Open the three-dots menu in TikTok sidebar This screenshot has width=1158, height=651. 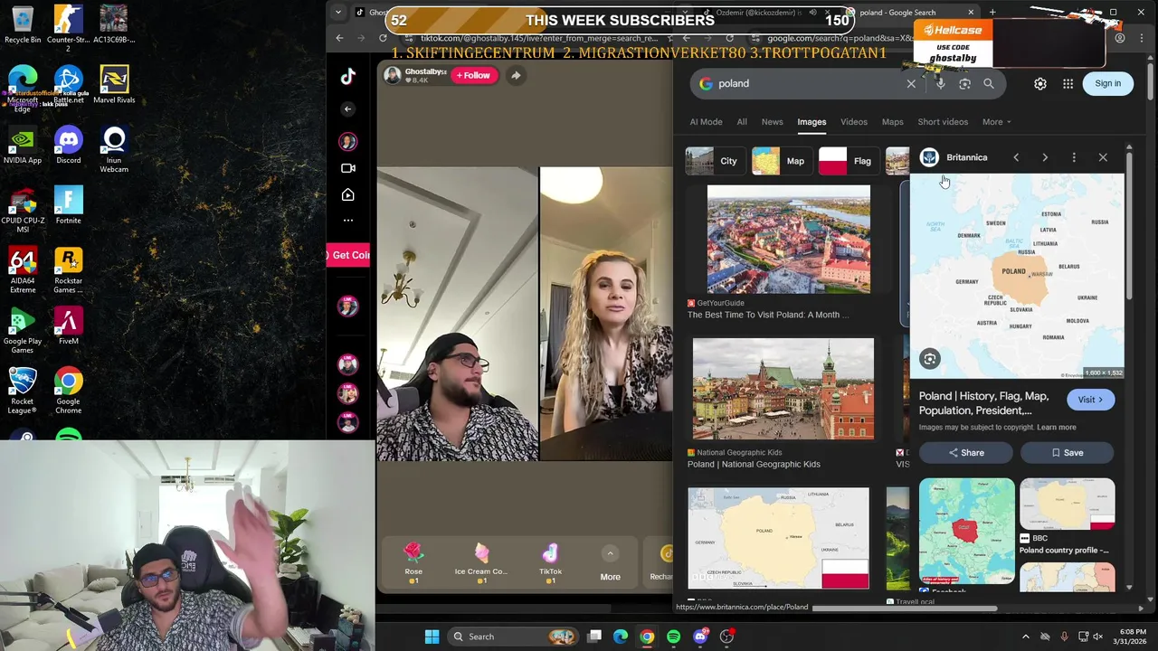coord(347,220)
